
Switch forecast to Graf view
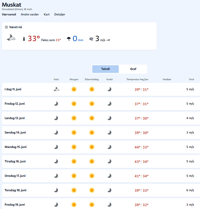[133, 69]
